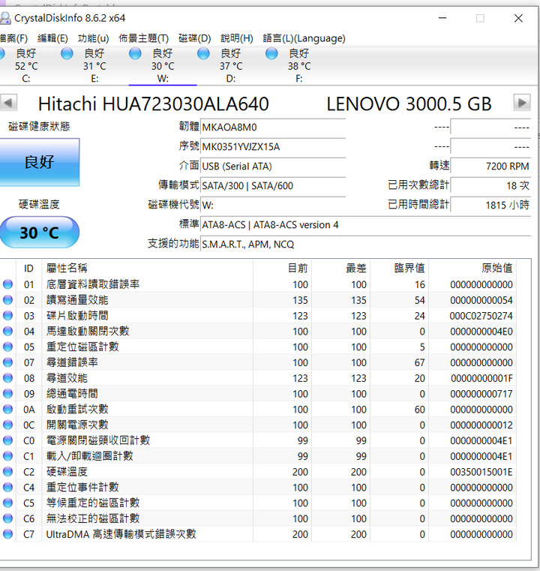Select the 碟片啟動時間 attribute row
540x571 pixels.
(258, 316)
